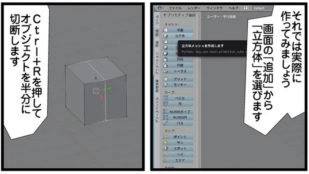
Task: Add a 立方体 cube mesh
Action: click(178, 36)
